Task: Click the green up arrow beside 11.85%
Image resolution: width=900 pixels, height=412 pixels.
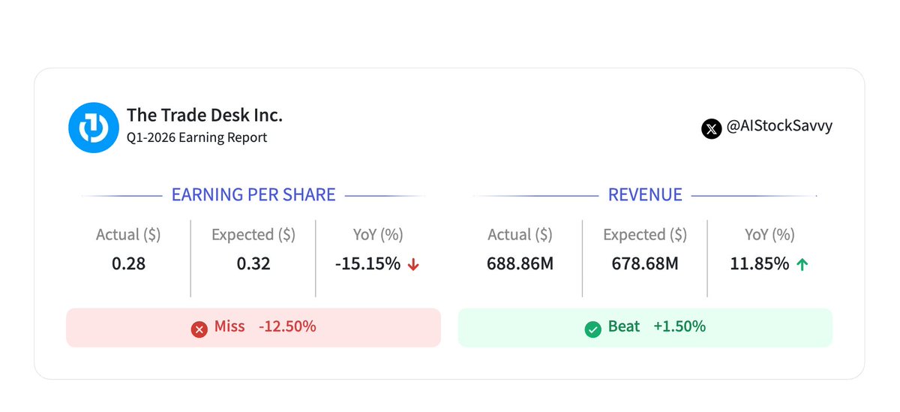Action: pos(802,264)
